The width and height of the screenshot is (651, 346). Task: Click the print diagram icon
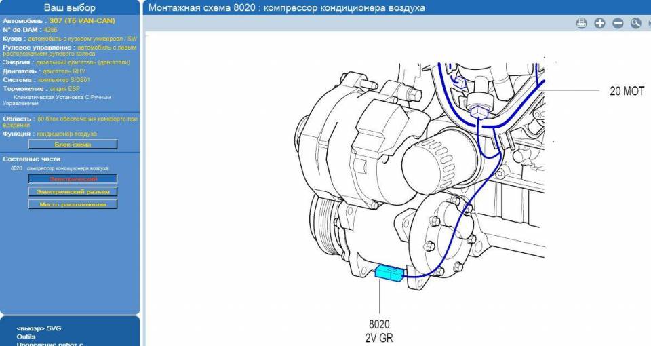click(581, 24)
